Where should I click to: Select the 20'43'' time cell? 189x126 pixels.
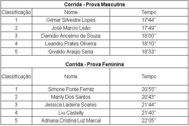tap(149, 97)
